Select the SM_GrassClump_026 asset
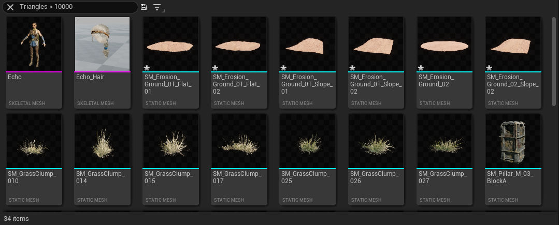 click(x=376, y=159)
